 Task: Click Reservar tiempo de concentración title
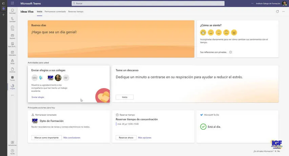(137, 119)
